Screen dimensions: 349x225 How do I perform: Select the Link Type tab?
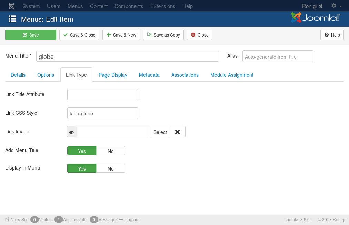tap(76, 75)
